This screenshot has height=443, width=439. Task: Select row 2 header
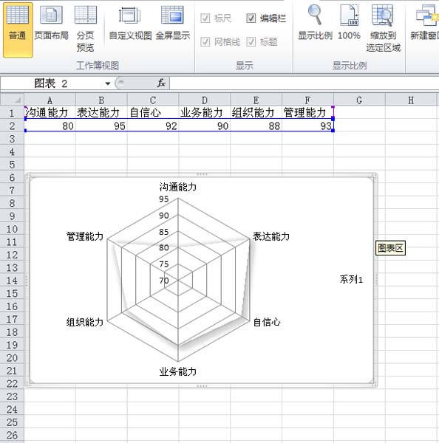pos(12,126)
